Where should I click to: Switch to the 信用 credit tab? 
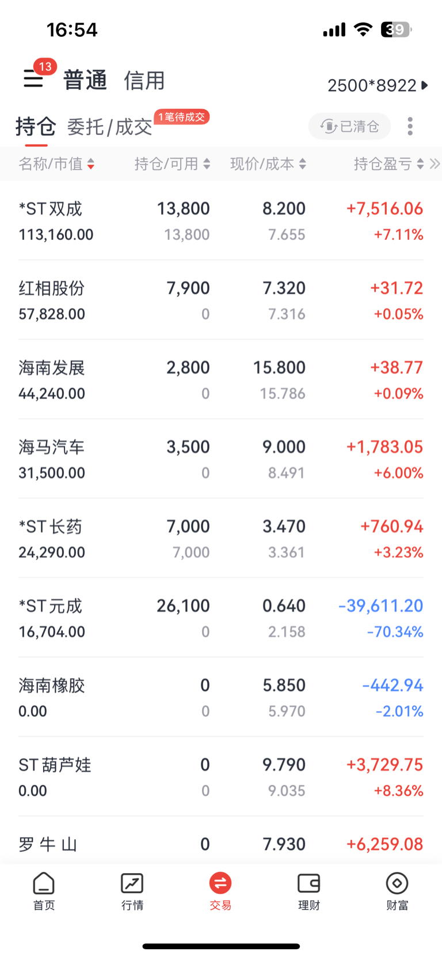144,80
